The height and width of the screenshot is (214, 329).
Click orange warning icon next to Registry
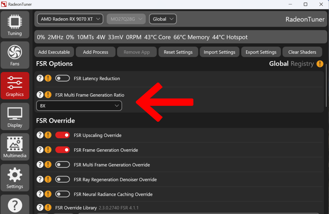[320, 64]
